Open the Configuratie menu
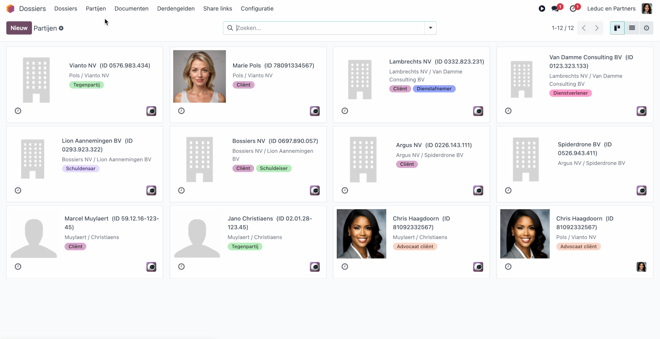660x339 pixels. tap(257, 9)
